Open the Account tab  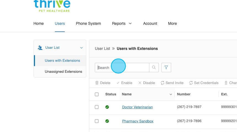click(150, 24)
